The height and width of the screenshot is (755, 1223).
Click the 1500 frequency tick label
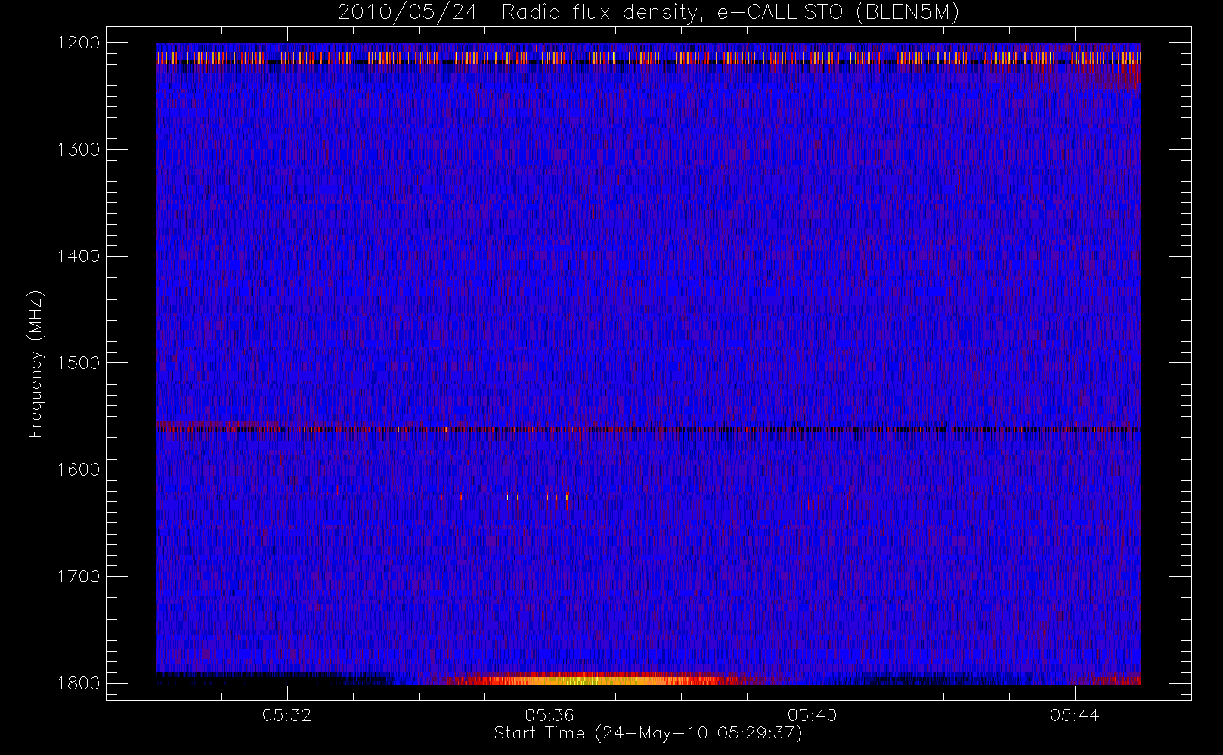point(79,363)
